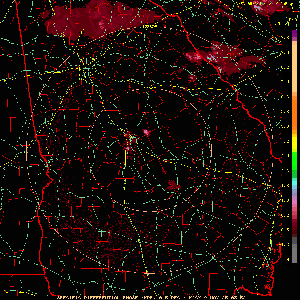Click the "0.5 DEG" elevation text
Viewport: 300px width, 300px height.
coord(170,298)
